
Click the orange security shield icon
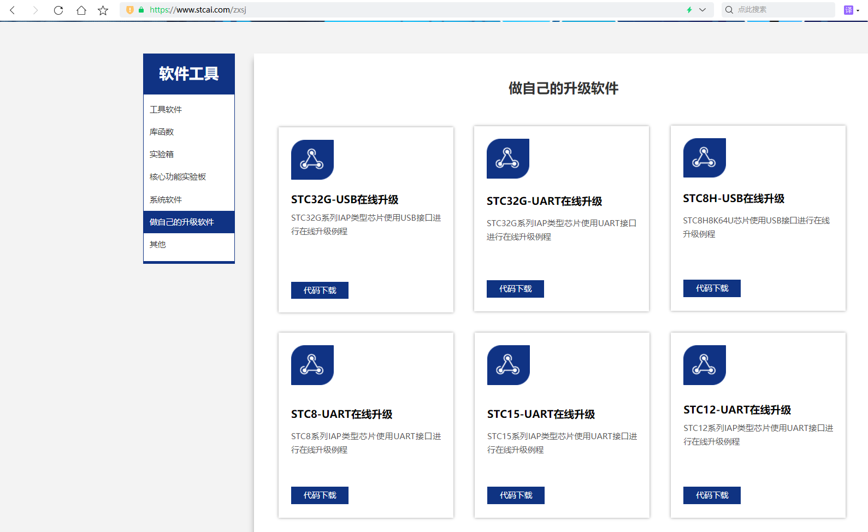(130, 10)
